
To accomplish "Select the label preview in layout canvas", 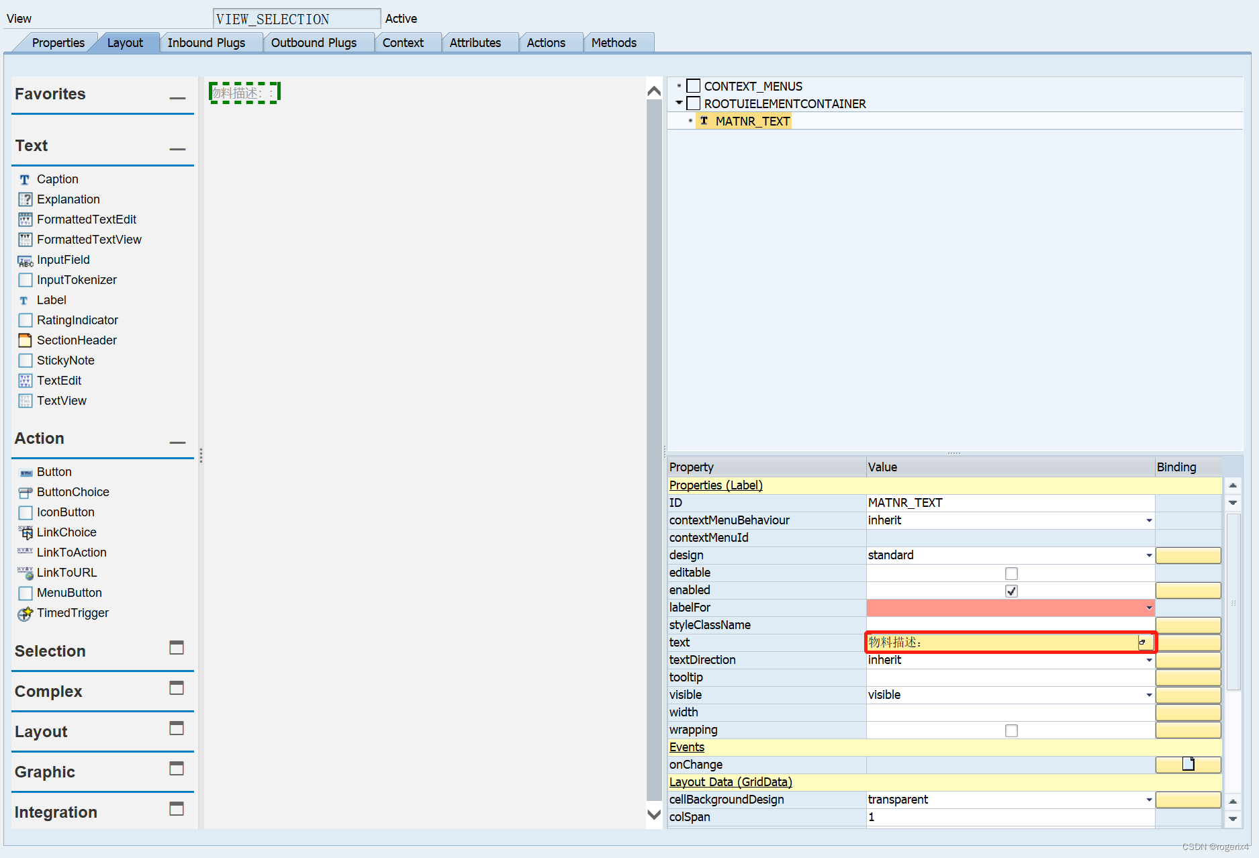I will click(x=244, y=93).
